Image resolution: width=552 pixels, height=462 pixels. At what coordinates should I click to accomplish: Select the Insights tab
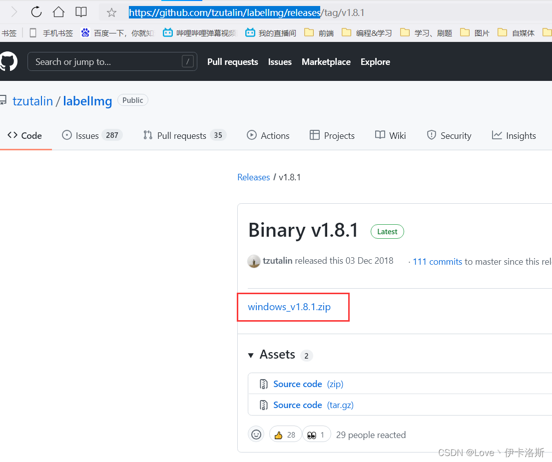514,135
